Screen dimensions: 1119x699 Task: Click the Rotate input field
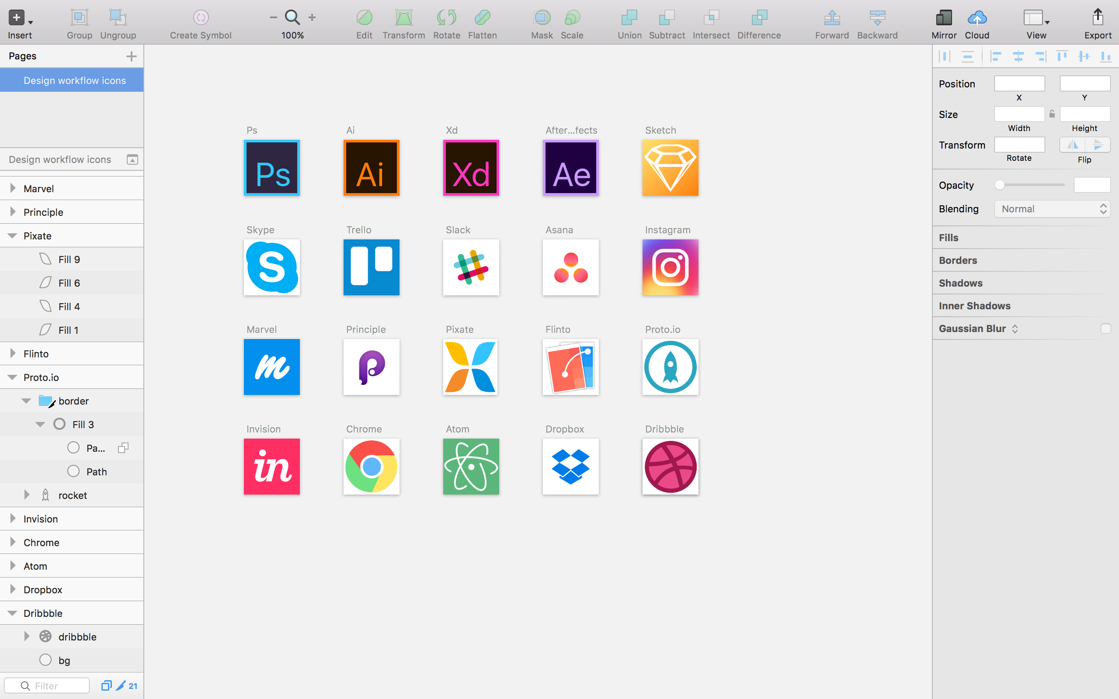[1019, 145]
